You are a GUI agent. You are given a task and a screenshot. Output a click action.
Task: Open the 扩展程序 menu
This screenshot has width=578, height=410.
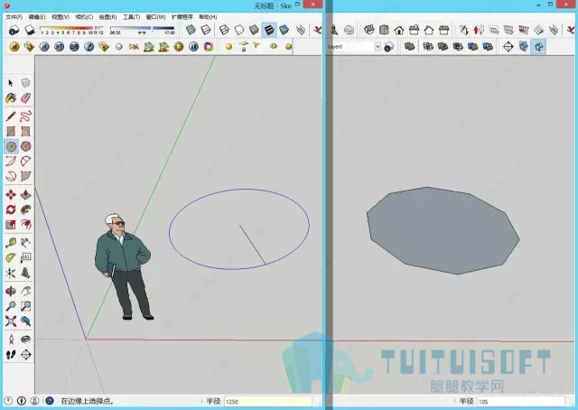point(182,17)
